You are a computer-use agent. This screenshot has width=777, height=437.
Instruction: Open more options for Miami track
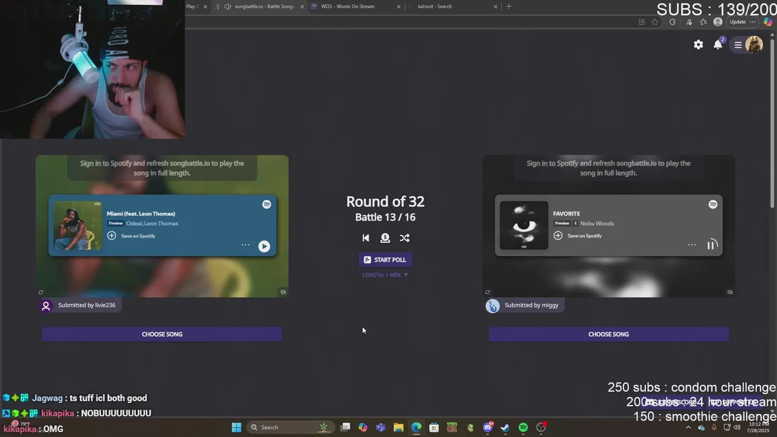tap(245, 245)
